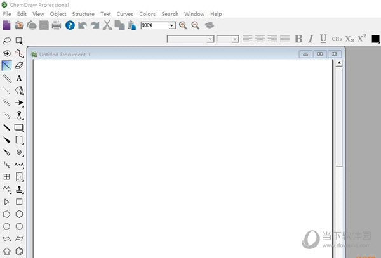The height and width of the screenshot is (258, 381).
Task: Choose the Multiple Bonds tool
Action: click(x=7, y=78)
